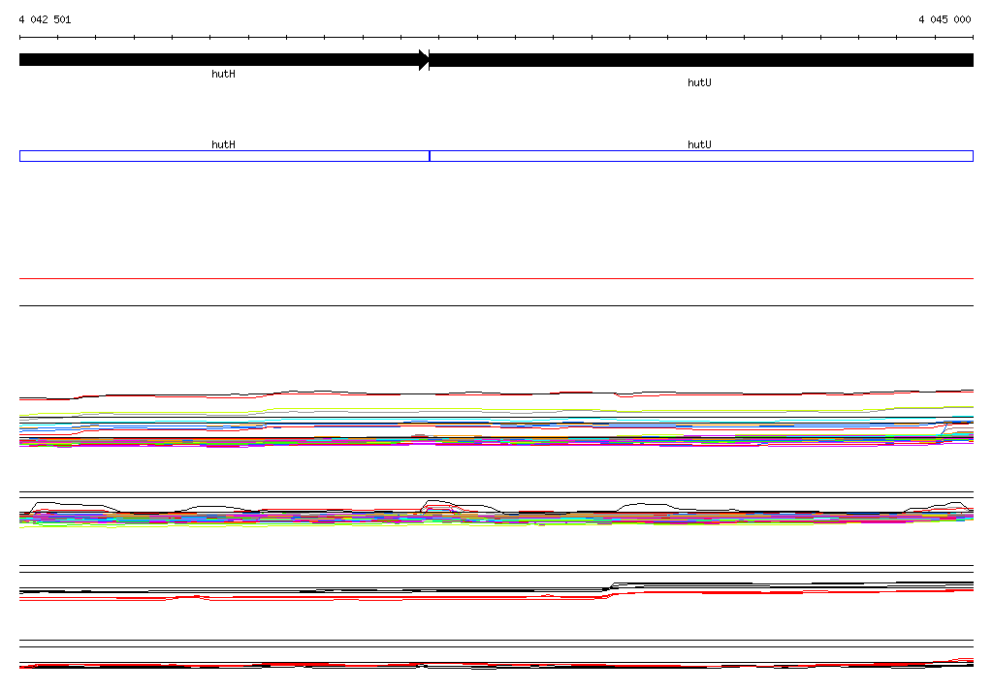Click the hutH label above the blue box
The image size is (993, 692).
(x=224, y=145)
